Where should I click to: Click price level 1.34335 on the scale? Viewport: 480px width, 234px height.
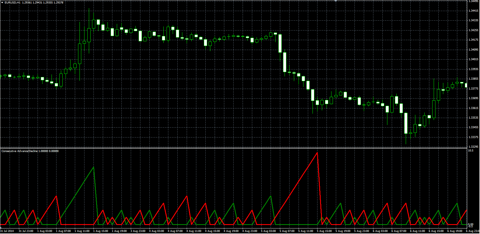[x=473, y=20]
